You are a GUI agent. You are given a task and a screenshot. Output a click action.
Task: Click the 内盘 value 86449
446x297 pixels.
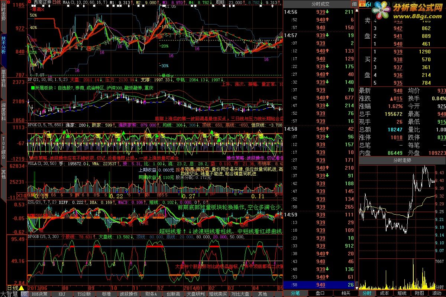pos(395,153)
